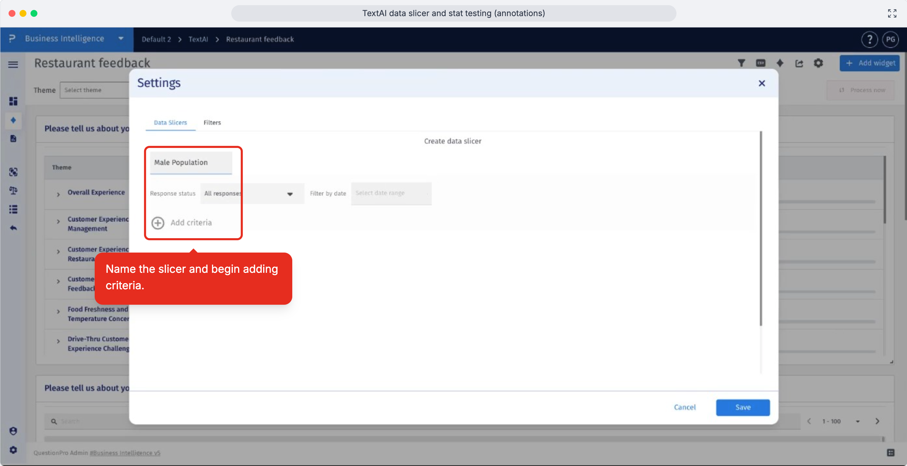Open the balance scale icon in the sidebar
The height and width of the screenshot is (466, 907).
coord(13,190)
